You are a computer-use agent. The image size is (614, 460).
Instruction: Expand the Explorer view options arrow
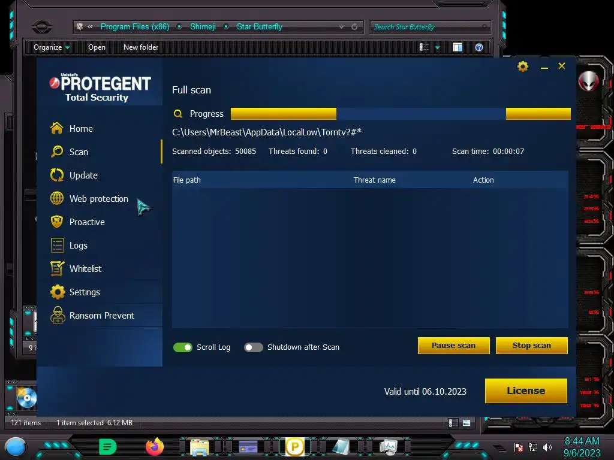[x=437, y=48]
